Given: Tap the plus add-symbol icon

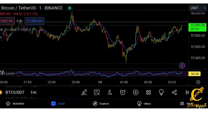Looking at the screenshot, I should coord(136,92).
